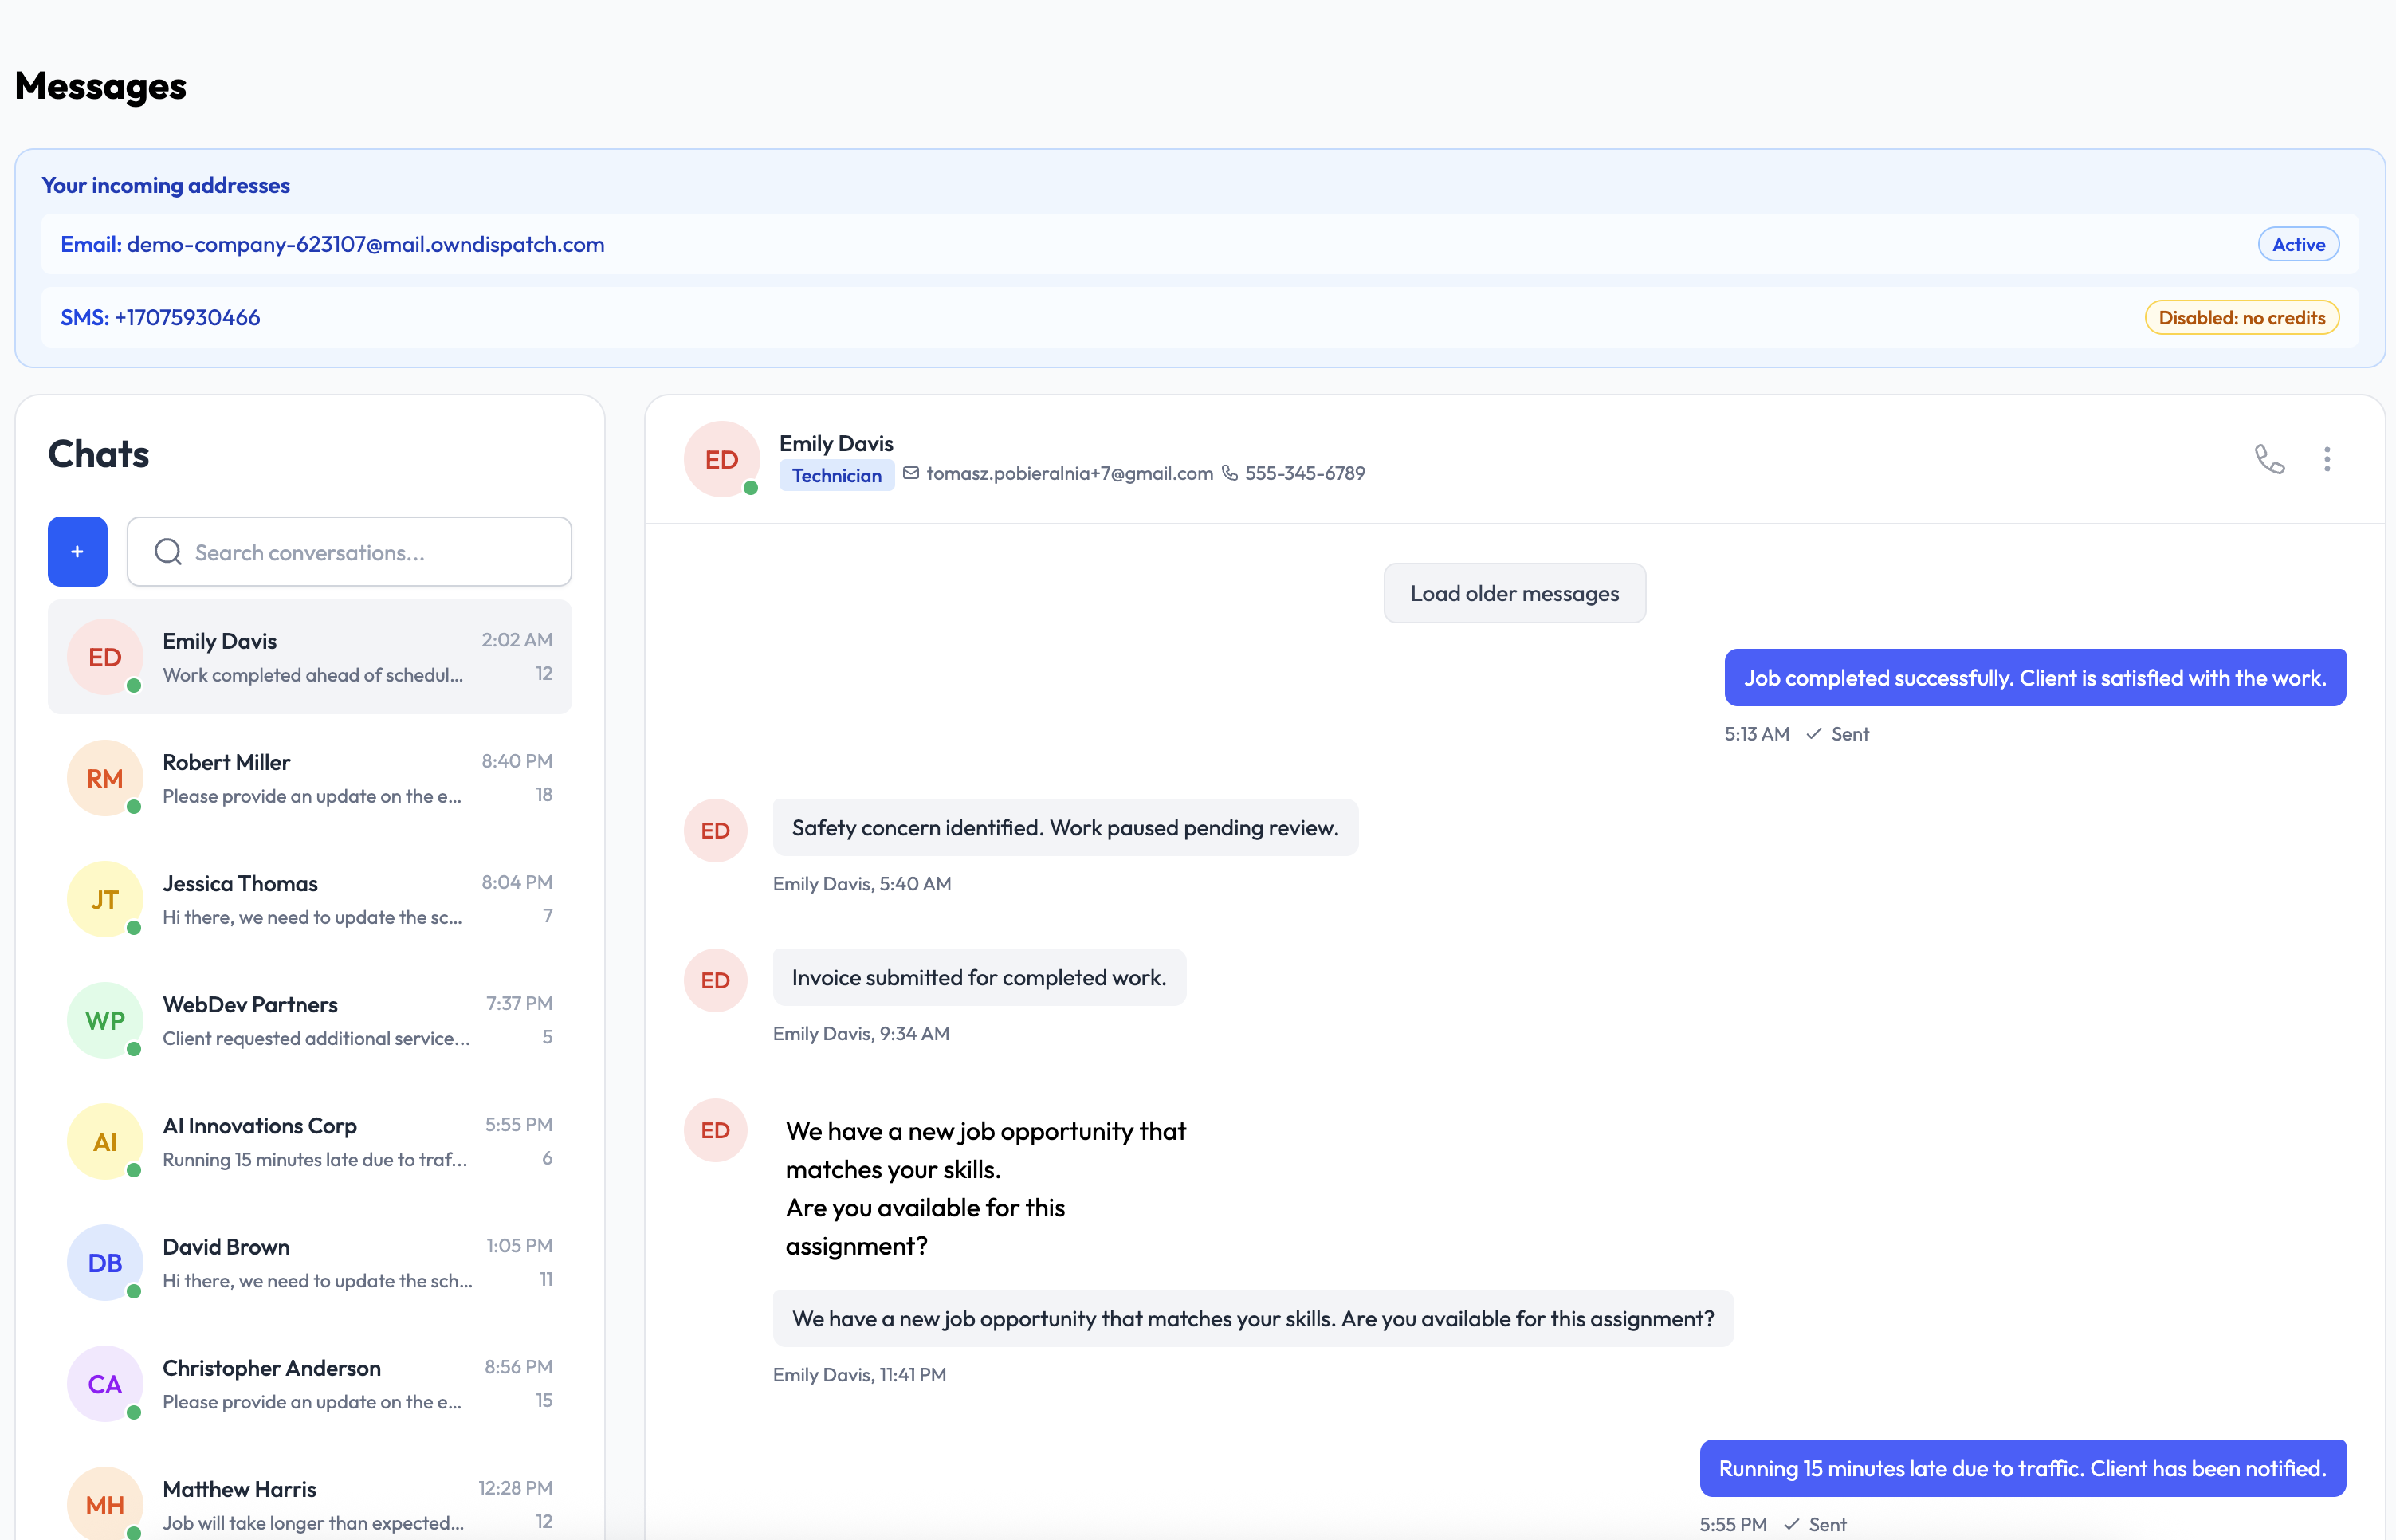Click the phone icon beside 555-345-6789

tap(1230, 473)
